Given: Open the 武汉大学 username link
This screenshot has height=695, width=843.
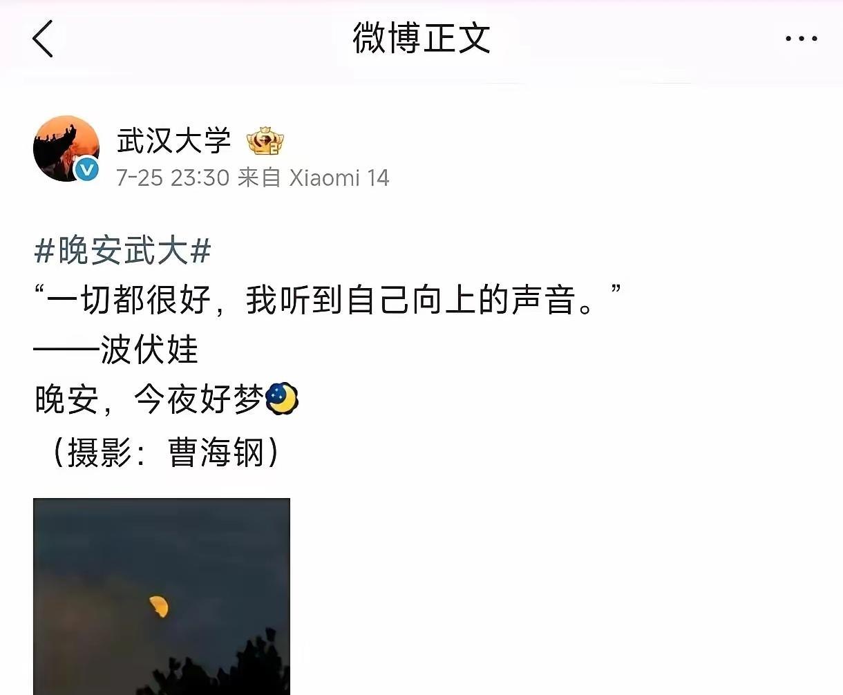Looking at the screenshot, I should [173, 141].
